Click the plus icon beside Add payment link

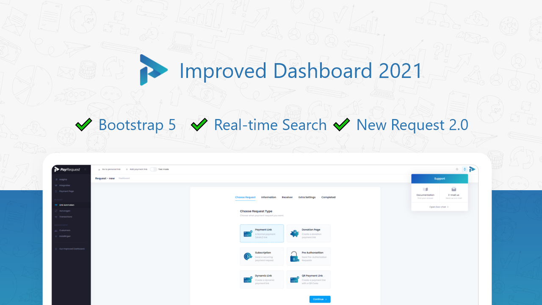[127, 169]
